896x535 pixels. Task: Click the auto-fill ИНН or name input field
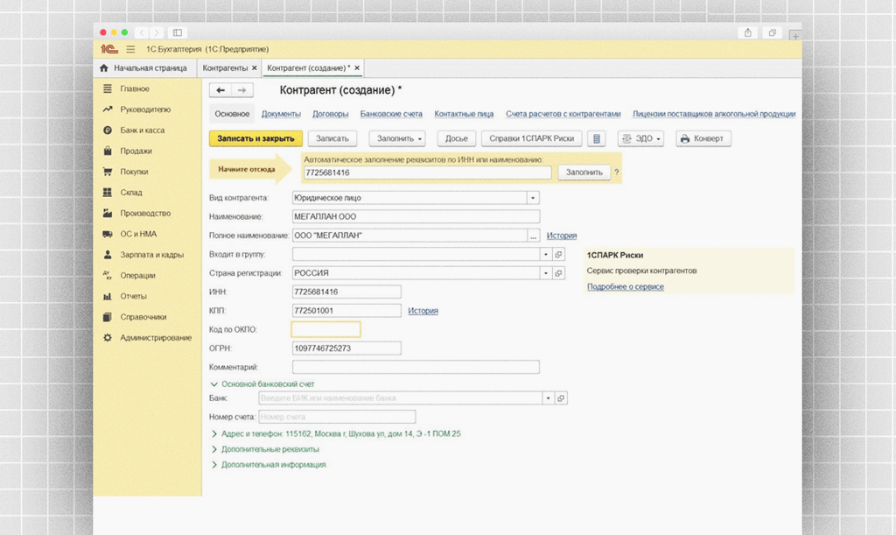(x=427, y=172)
